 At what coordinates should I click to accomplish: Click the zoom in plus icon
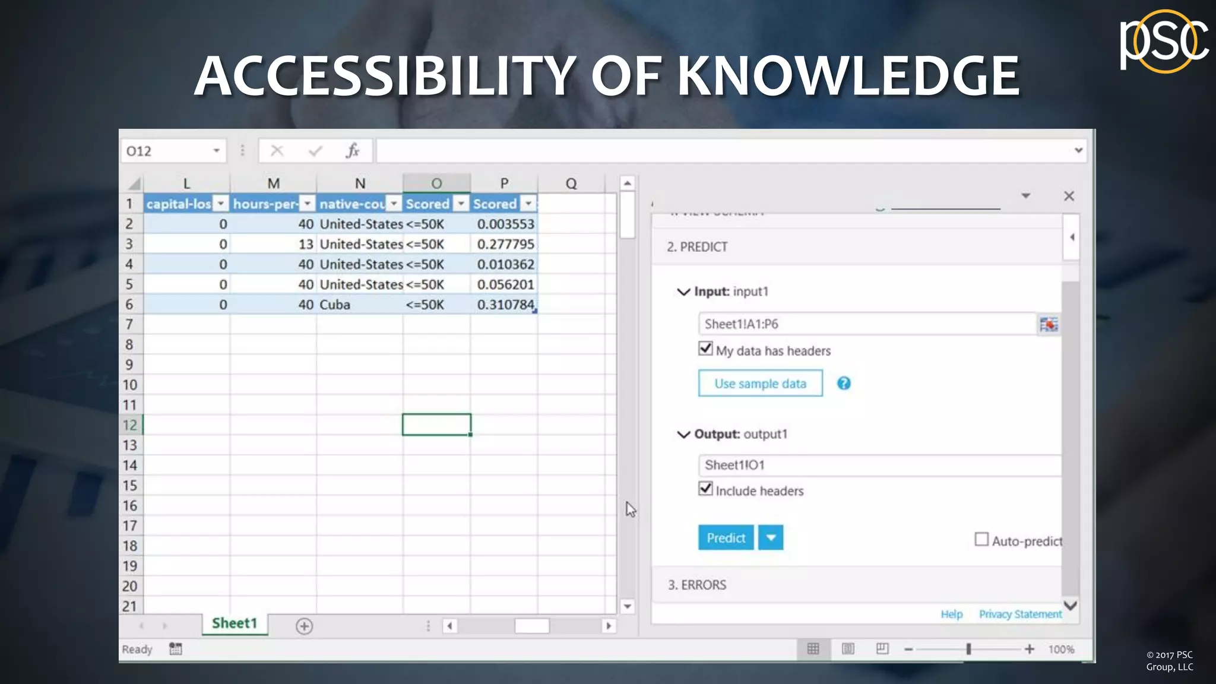[x=1030, y=650]
